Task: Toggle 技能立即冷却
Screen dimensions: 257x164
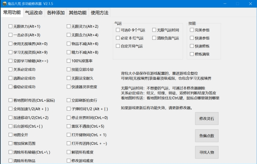Action: coord(69,69)
